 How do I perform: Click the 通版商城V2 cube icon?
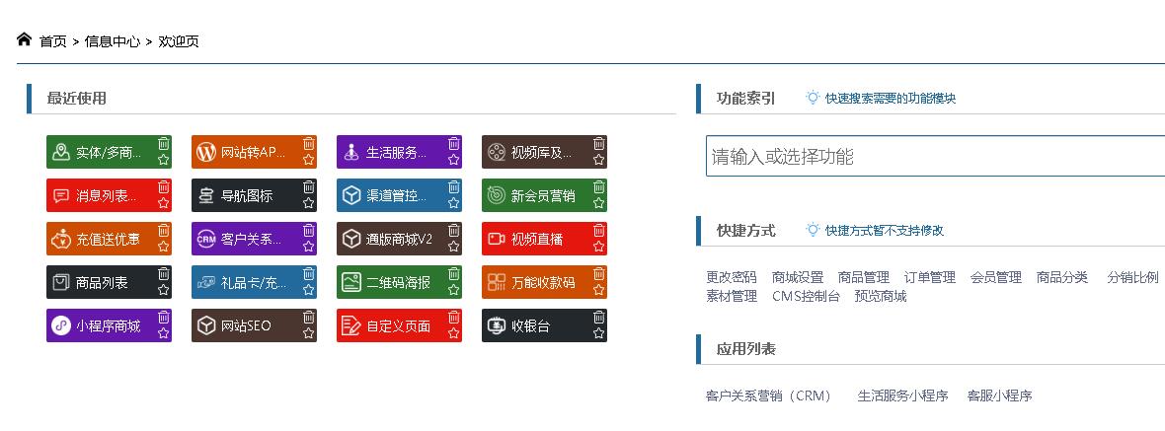click(x=350, y=239)
